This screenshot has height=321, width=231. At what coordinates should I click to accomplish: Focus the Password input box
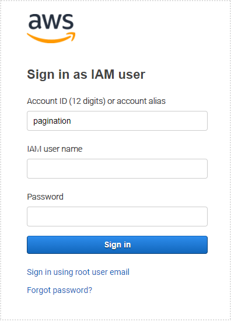pos(117,217)
